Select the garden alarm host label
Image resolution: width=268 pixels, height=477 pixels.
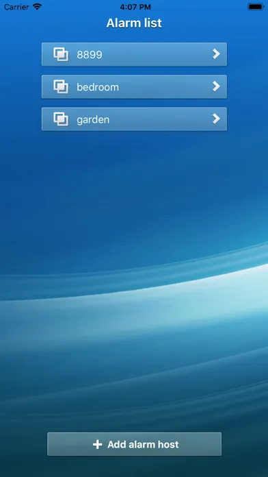click(93, 119)
